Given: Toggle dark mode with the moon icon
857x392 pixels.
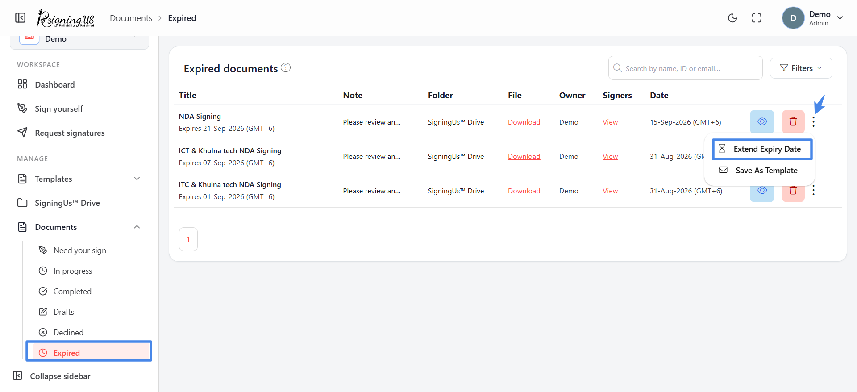Looking at the screenshot, I should point(732,18).
